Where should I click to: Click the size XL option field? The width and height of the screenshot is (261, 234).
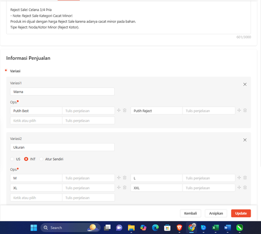coord(36,188)
